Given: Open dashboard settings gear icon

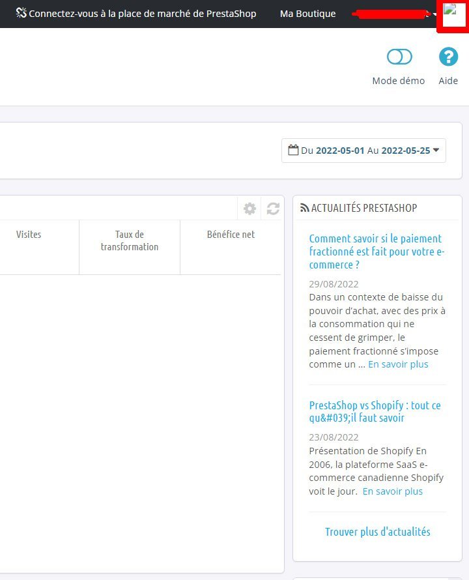Looking at the screenshot, I should tap(249, 209).
